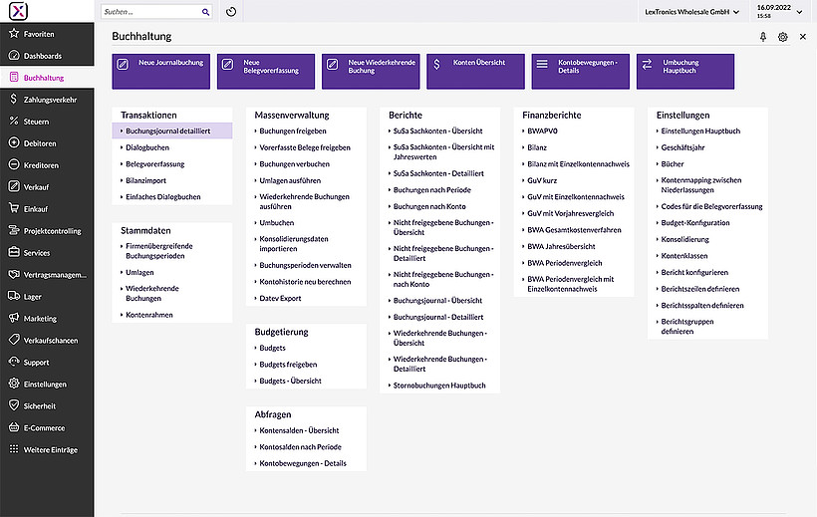Click the app logo icon
Image resolution: width=817 pixels, height=517 pixels.
coord(18,11)
